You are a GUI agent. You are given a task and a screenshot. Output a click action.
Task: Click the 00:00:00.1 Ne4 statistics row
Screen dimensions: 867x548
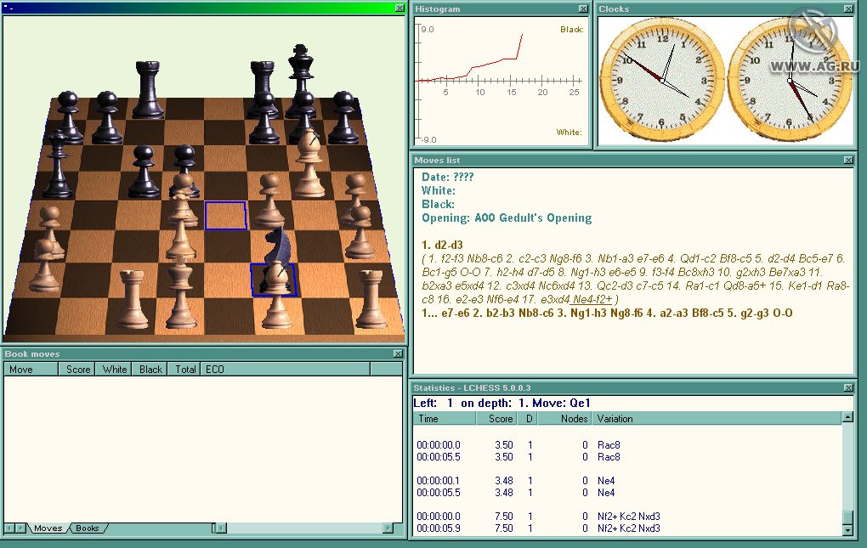627,481
